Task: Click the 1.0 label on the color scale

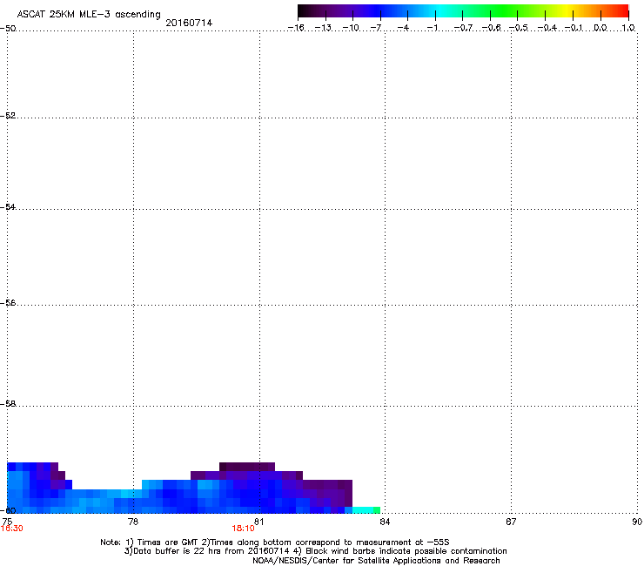Action: pos(628,28)
